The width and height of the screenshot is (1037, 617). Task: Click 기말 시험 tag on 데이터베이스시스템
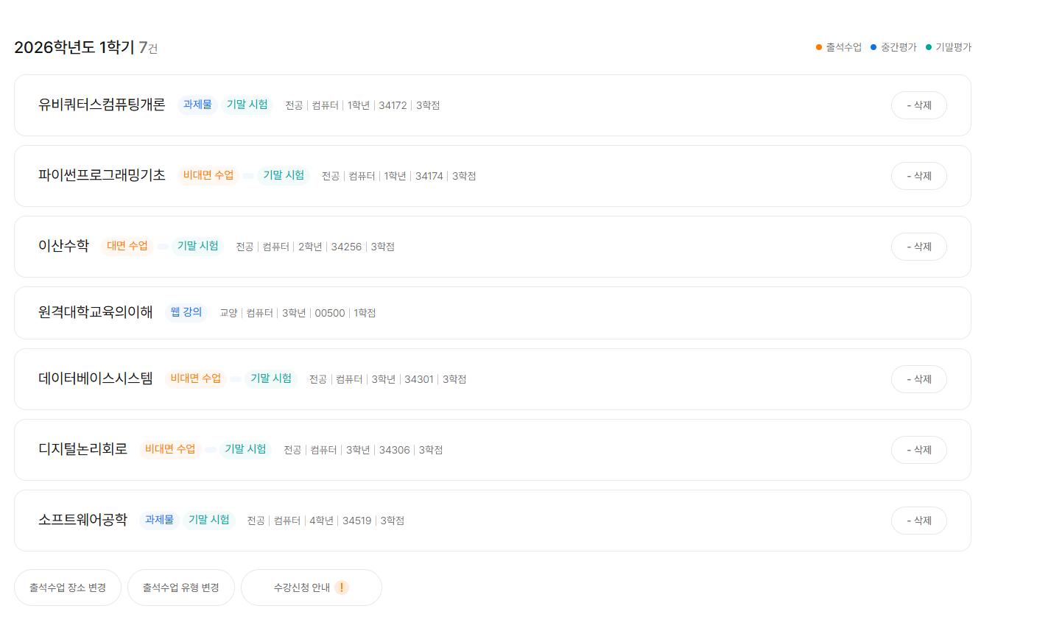pos(271,378)
